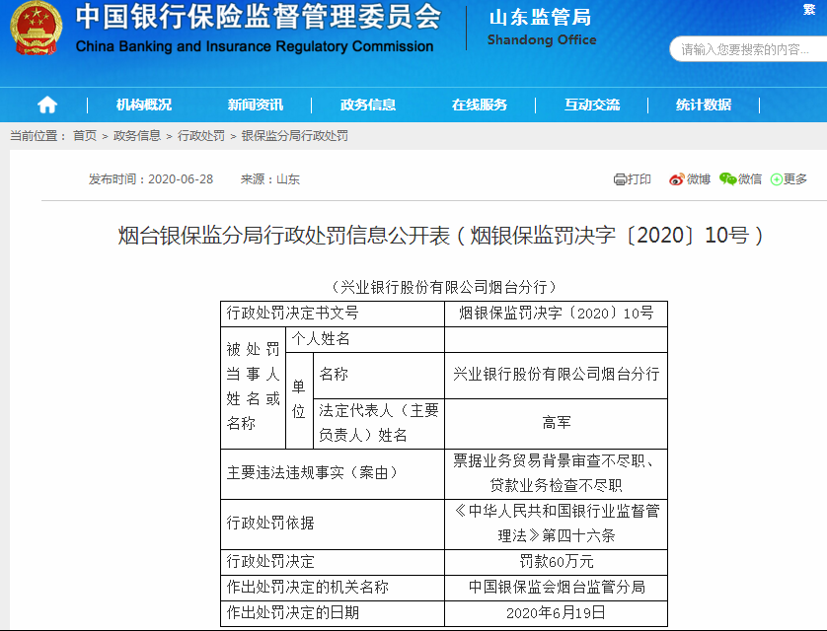Open the 政务信息 navigation item
The height and width of the screenshot is (631, 827).
click(367, 105)
